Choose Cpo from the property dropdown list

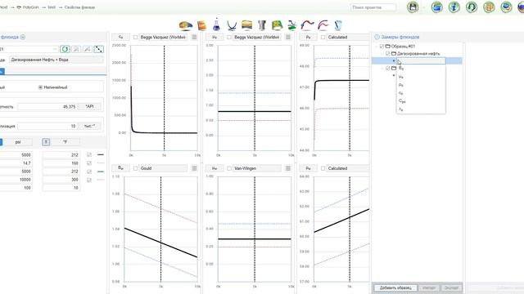point(402,101)
